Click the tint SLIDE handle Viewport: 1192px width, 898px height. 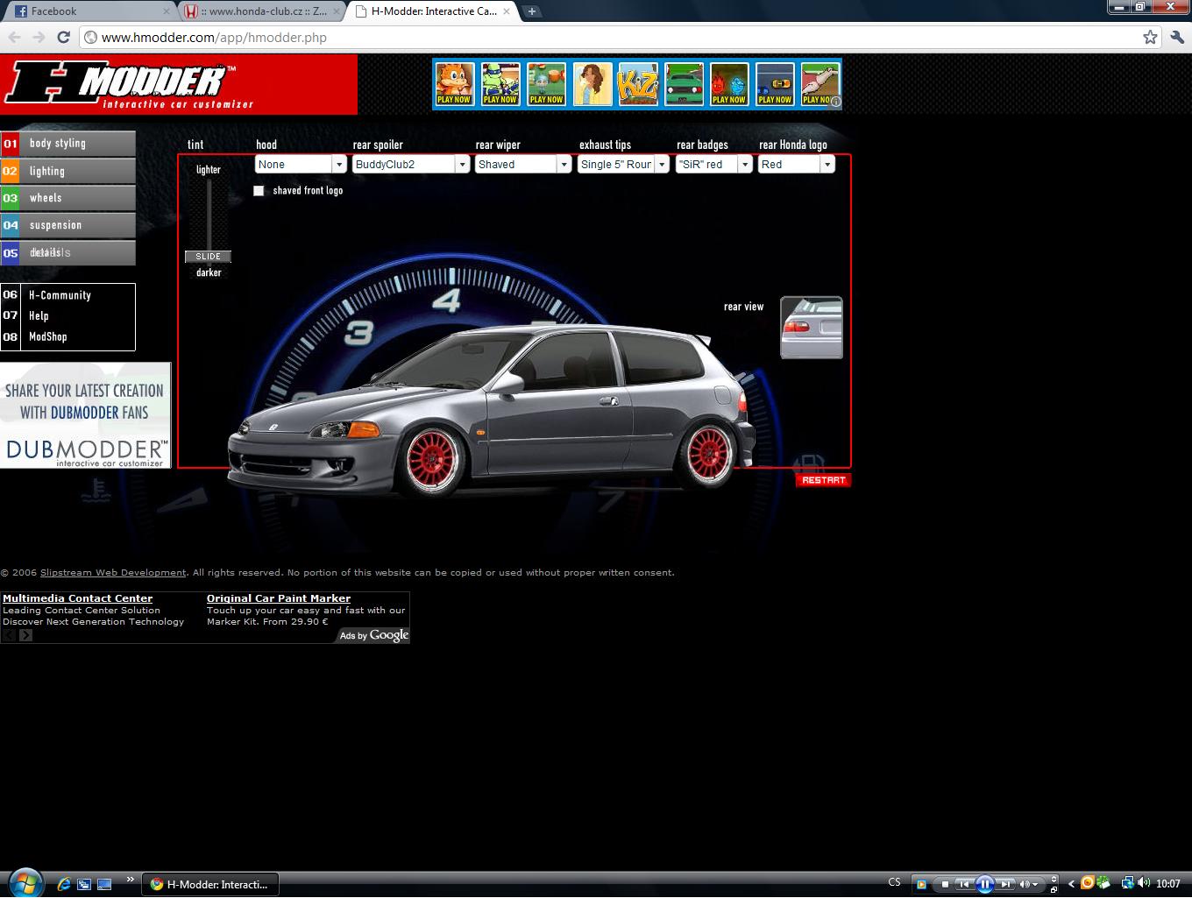point(208,257)
